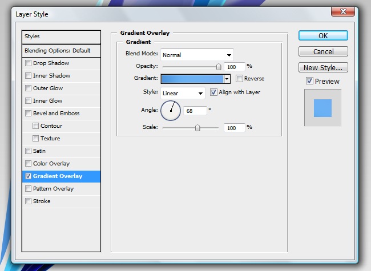Click the layer style preview thumbnail

tap(322, 108)
